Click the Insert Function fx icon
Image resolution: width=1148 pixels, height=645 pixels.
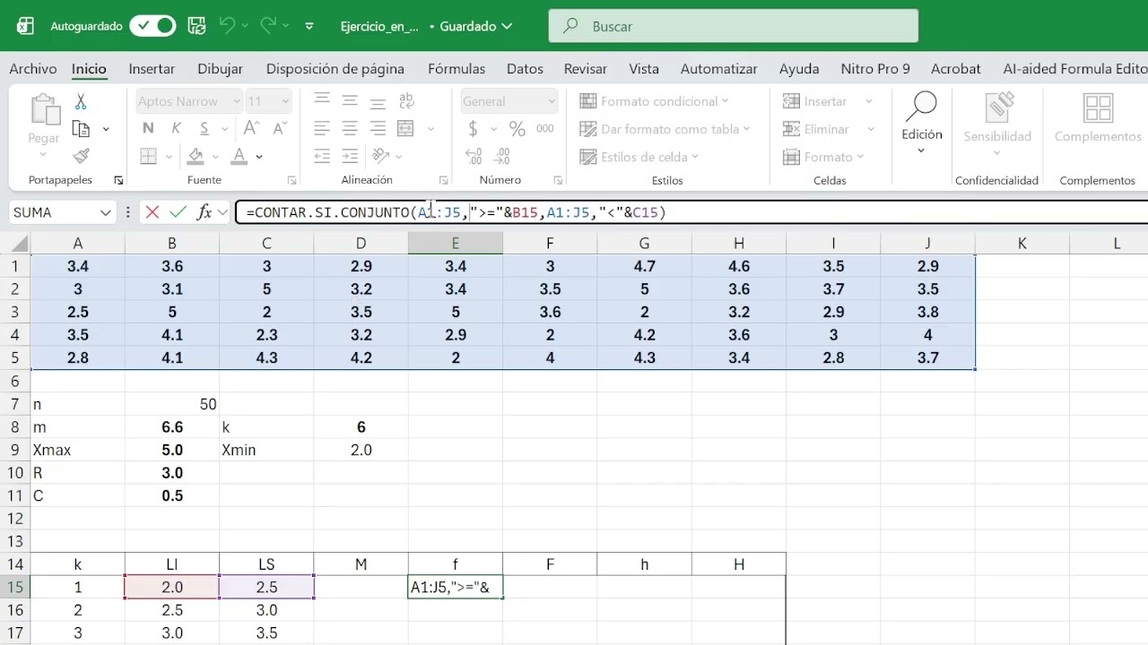point(204,212)
